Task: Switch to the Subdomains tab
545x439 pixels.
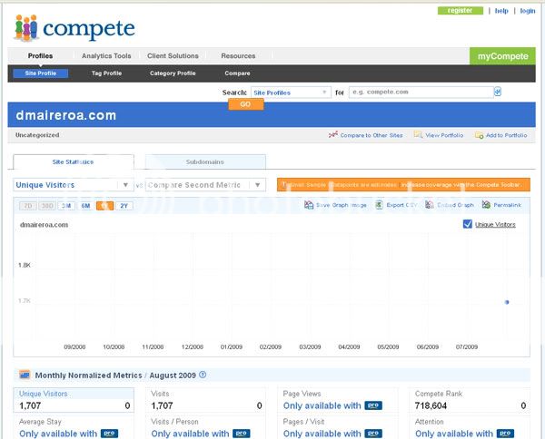Action: (x=205, y=162)
